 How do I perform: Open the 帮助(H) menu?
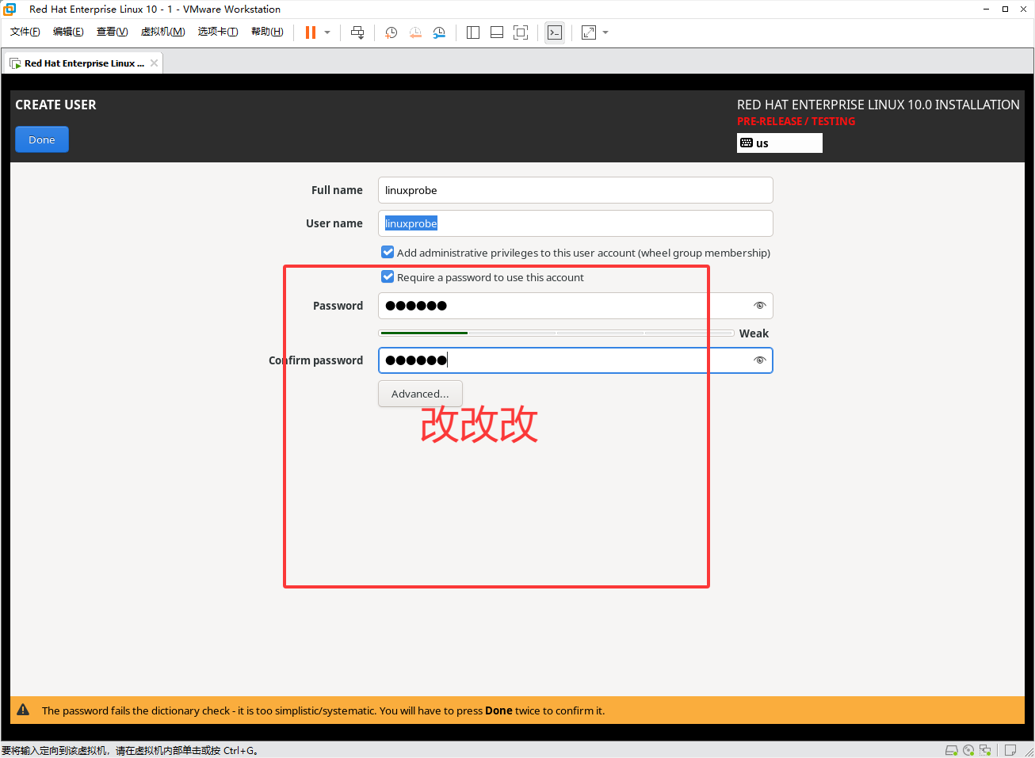point(267,32)
